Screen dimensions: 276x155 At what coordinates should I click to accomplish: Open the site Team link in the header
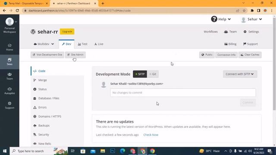(x=230, y=32)
